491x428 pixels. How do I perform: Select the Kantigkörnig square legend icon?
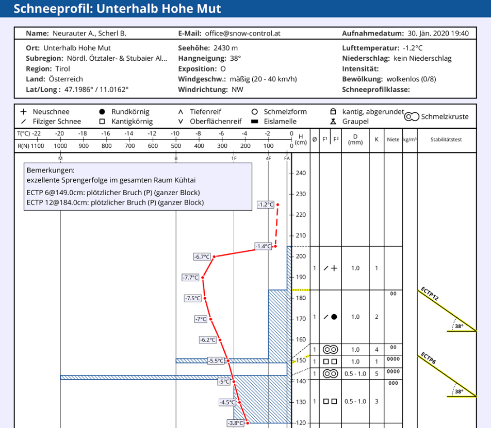[102, 122]
